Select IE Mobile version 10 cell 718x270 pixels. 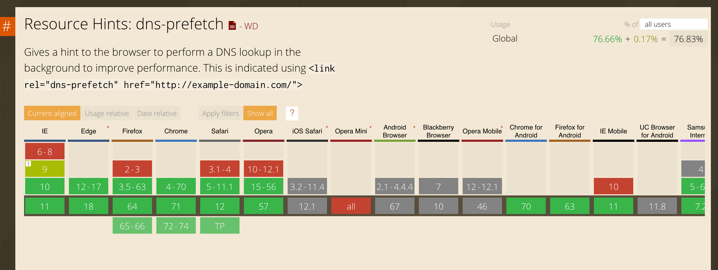point(614,186)
